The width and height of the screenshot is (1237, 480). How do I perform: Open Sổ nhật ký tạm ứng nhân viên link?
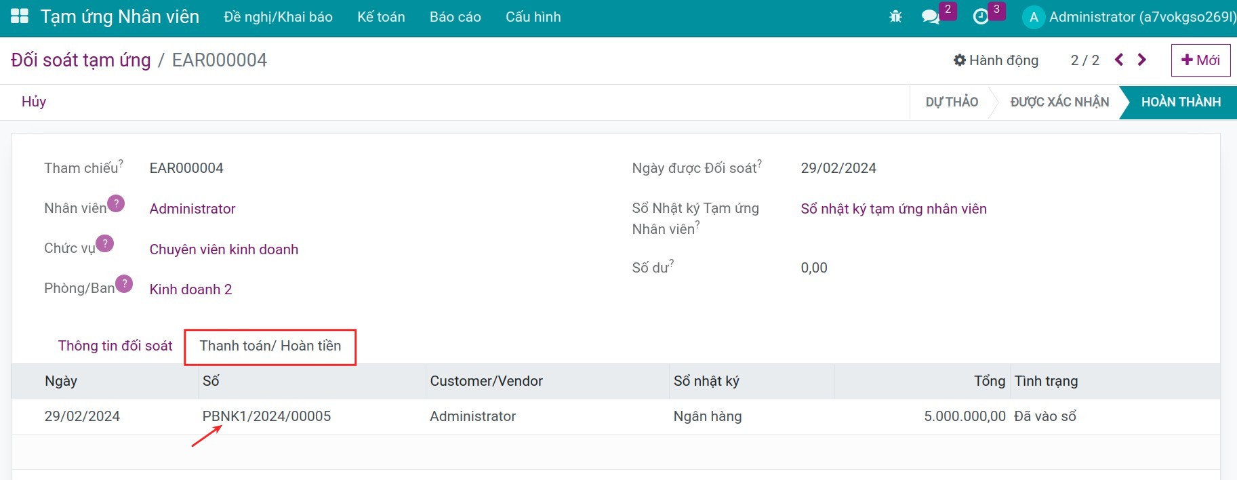coord(893,209)
